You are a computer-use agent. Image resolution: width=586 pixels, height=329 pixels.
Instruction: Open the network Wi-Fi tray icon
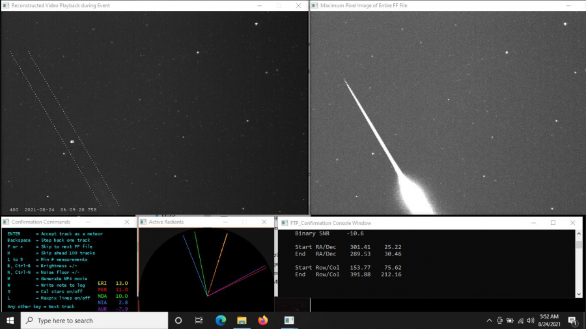pos(521,321)
